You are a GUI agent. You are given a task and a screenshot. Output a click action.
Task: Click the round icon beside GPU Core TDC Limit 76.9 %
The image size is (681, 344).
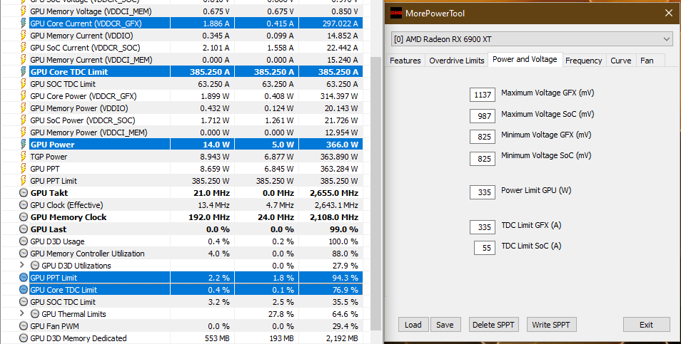(24, 290)
